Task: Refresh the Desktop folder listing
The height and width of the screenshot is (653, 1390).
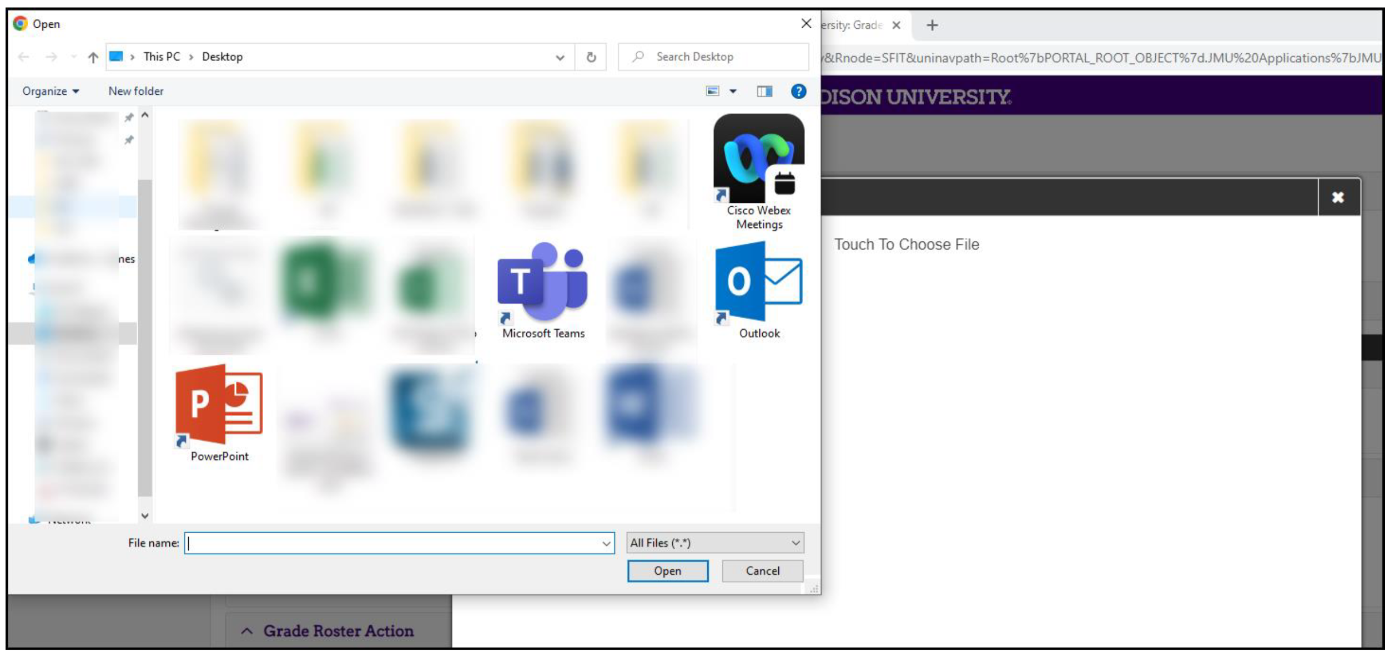Action: click(x=591, y=57)
